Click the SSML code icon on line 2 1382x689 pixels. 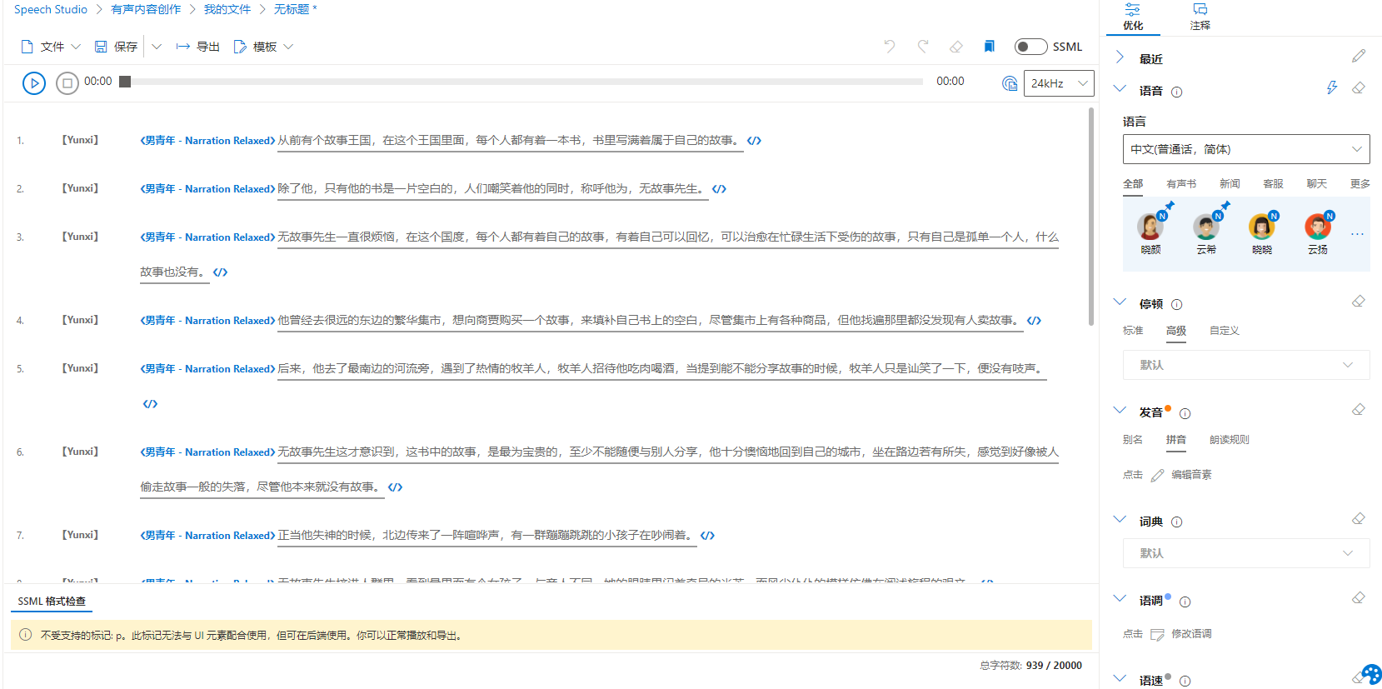point(720,189)
